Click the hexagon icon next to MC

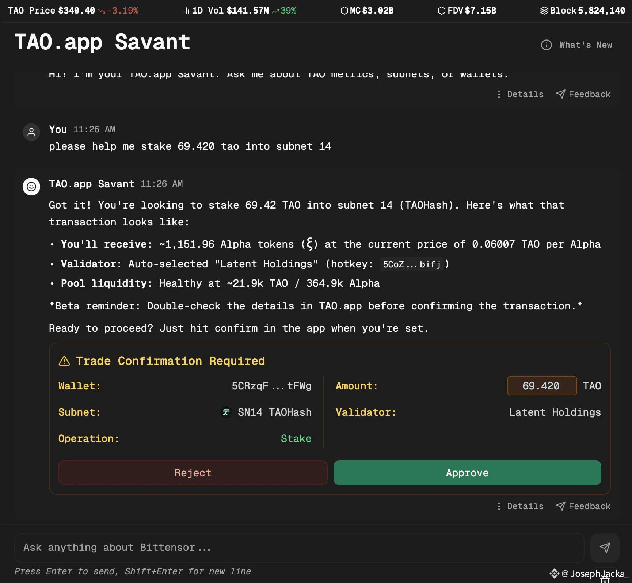pos(344,11)
